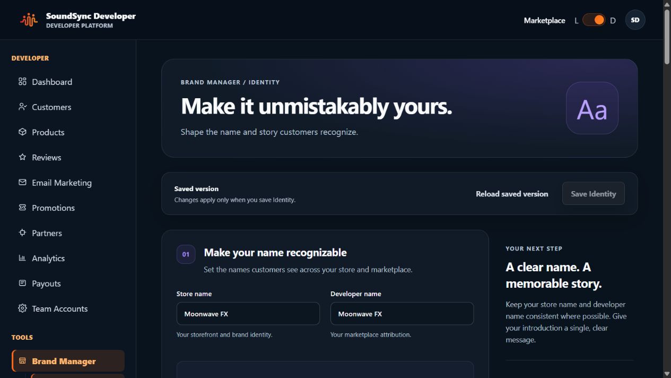Open the SD user avatar menu
The height and width of the screenshot is (378, 671).
point(635,20)
